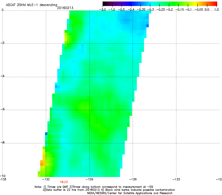This screenshot has height=195, width=222.
Task: Click the -135 longitude axis label
Action: 3,179
